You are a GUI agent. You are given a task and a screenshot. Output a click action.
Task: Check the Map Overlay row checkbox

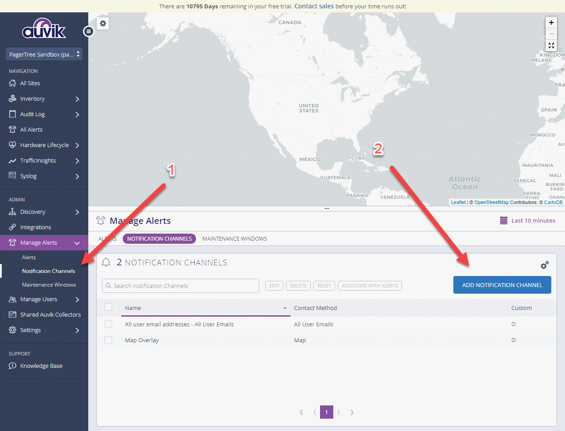108,340
